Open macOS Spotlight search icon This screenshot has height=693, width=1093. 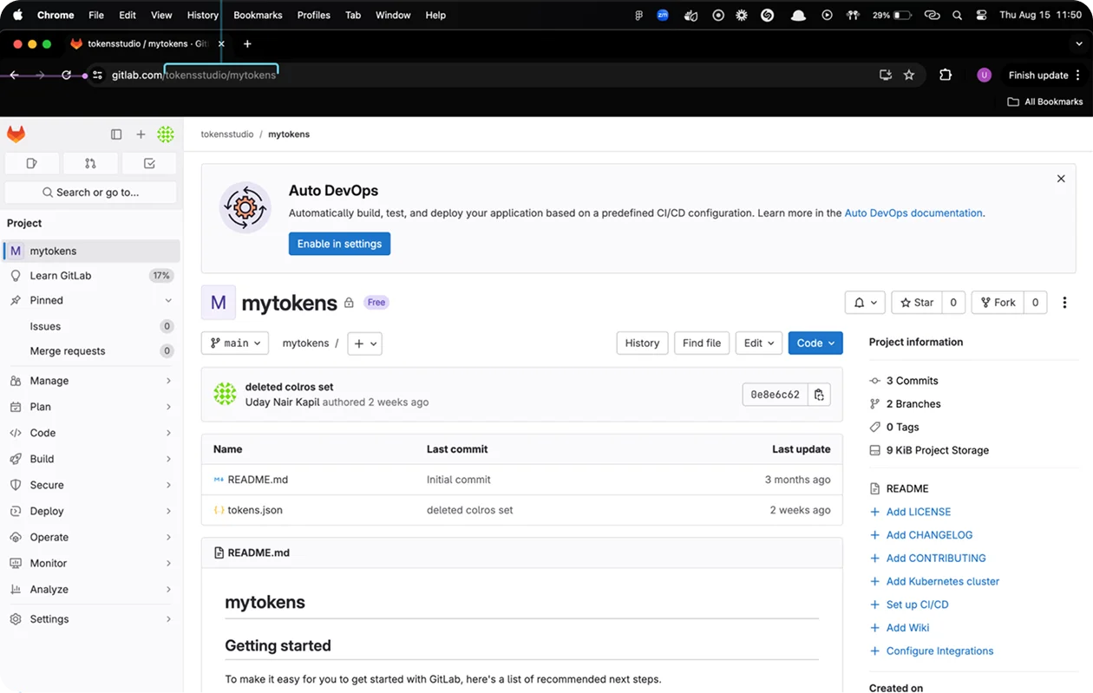[957, 15]
